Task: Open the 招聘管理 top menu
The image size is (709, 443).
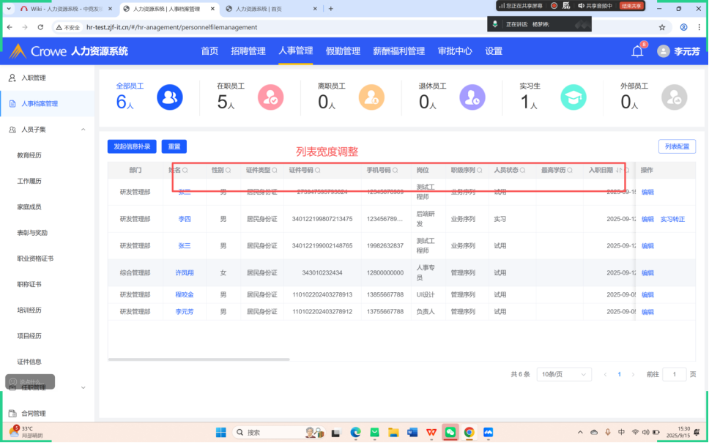Action: (248, 51)
